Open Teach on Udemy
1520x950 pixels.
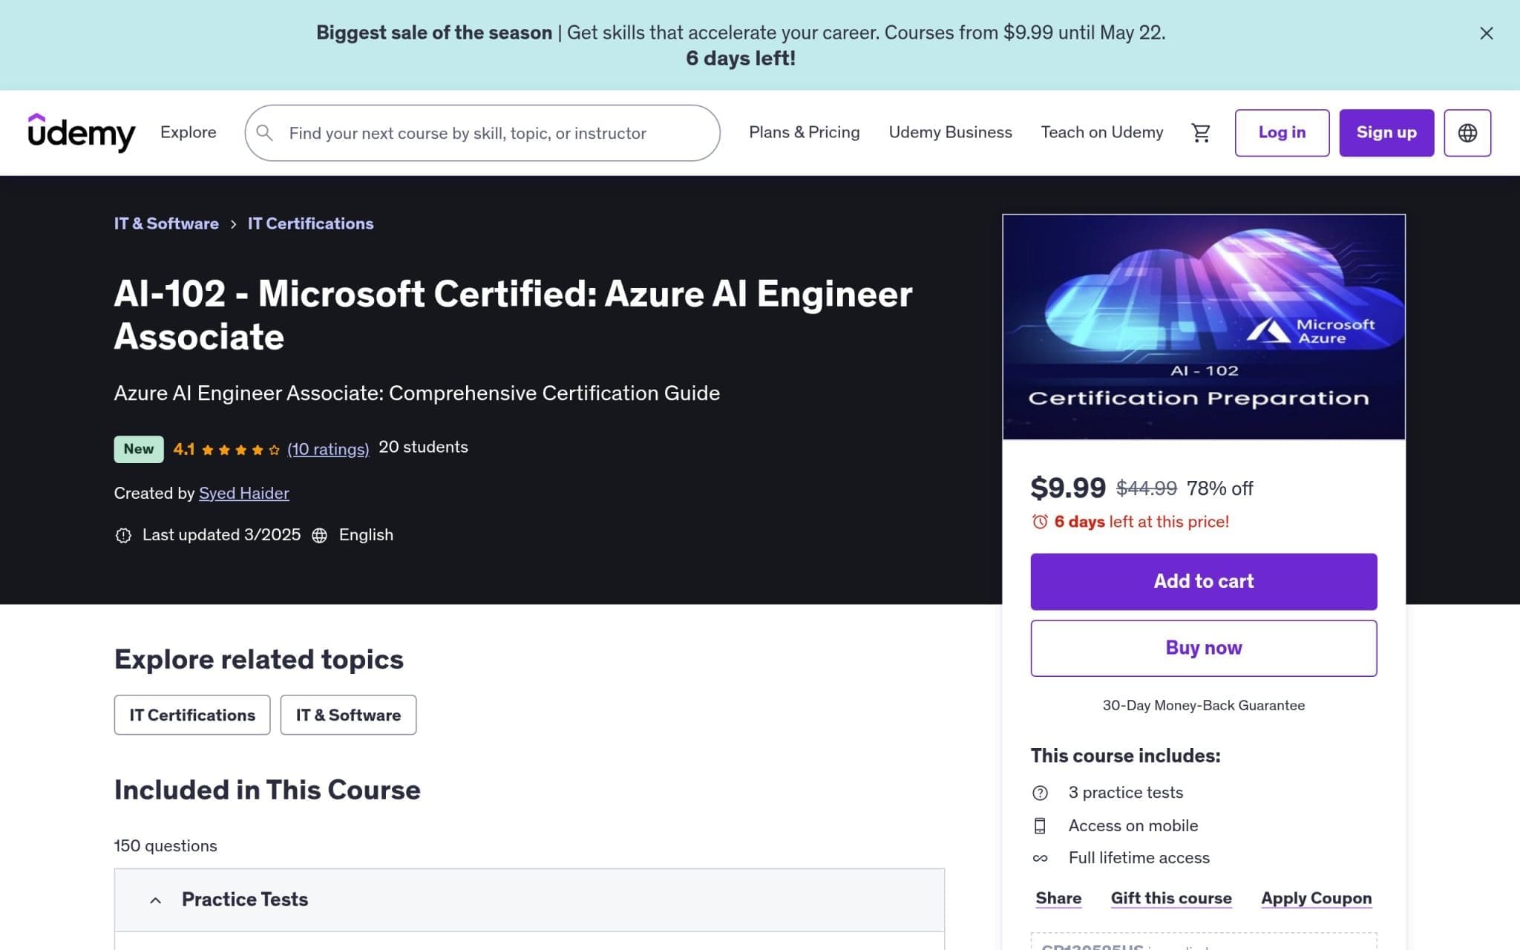tap(1102, 132)
